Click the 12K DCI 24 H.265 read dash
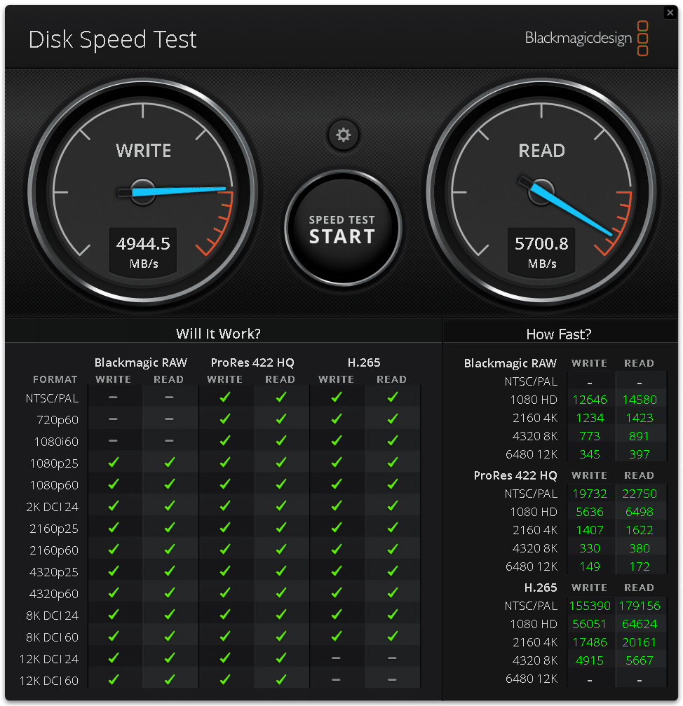 [393, 658]
